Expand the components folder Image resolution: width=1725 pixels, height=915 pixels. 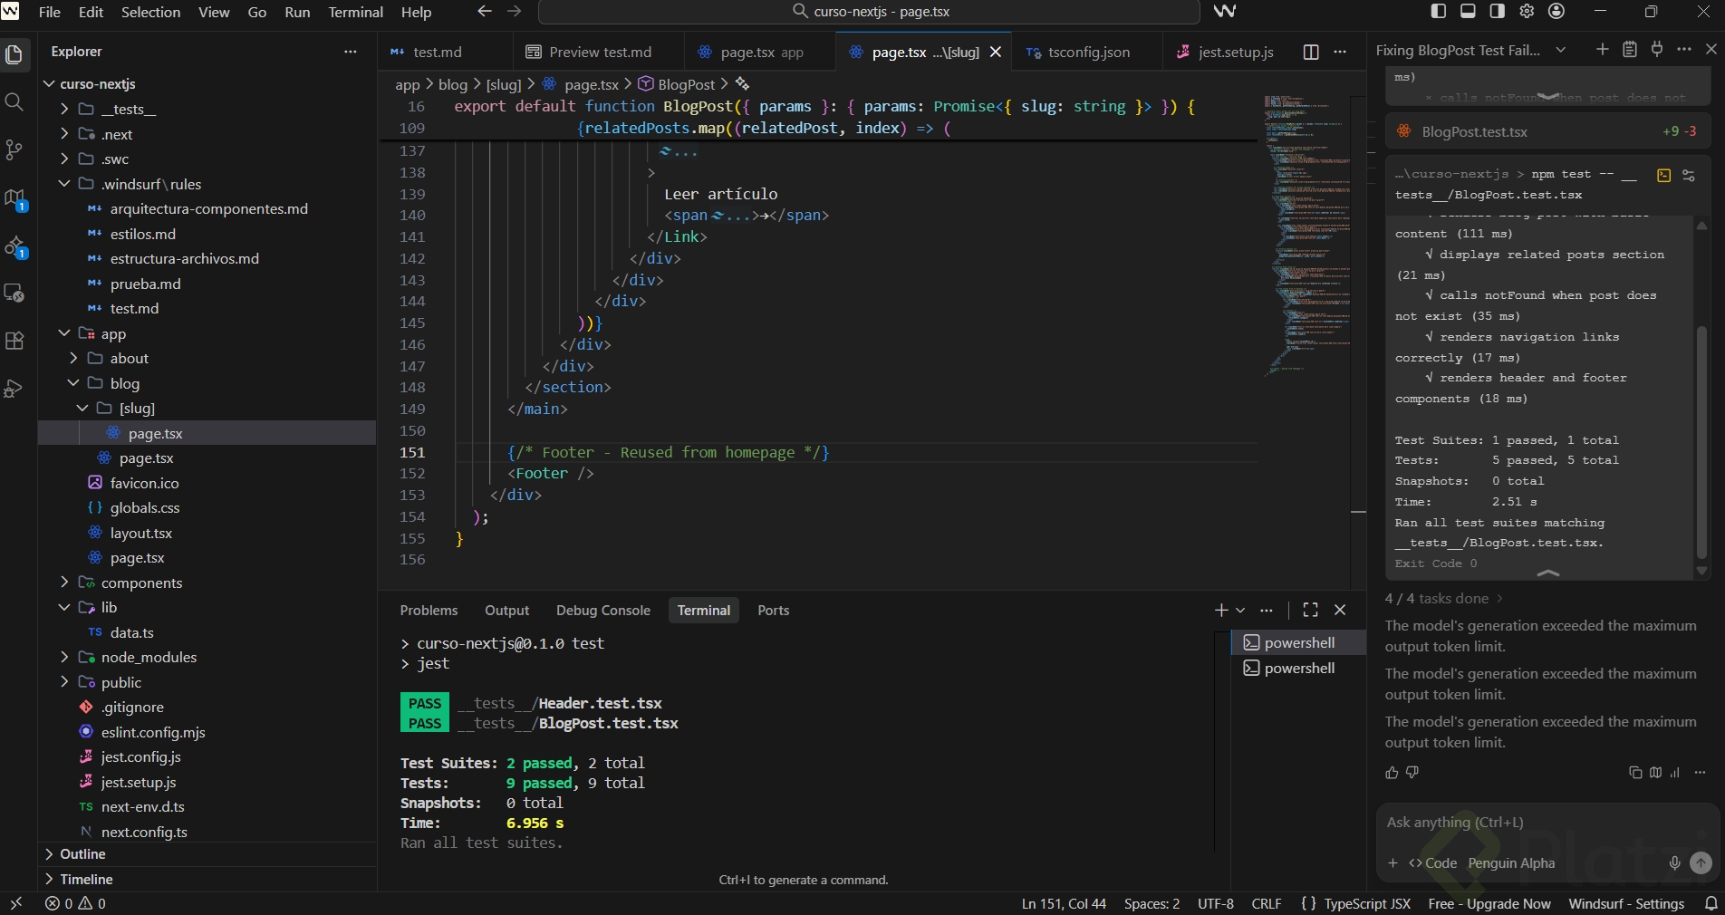pyautogui.click(x=64, y=583)
